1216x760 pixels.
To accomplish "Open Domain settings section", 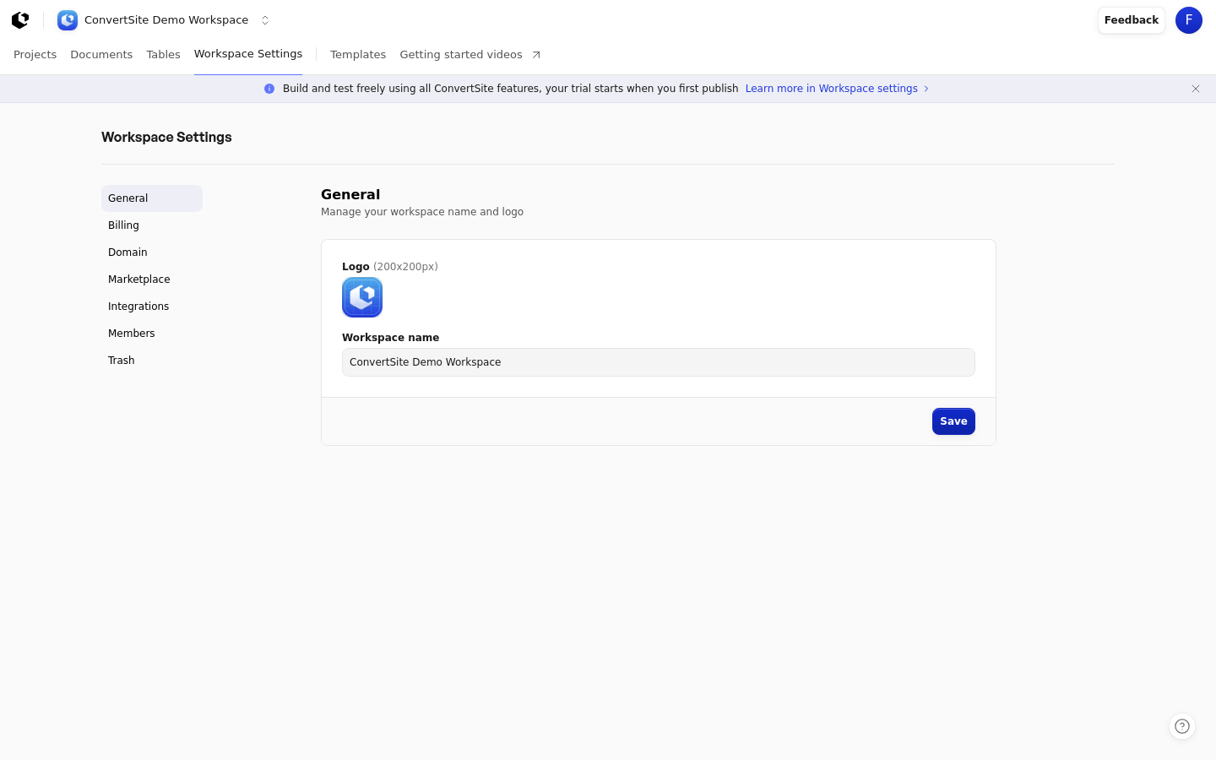I will (152, 252).
